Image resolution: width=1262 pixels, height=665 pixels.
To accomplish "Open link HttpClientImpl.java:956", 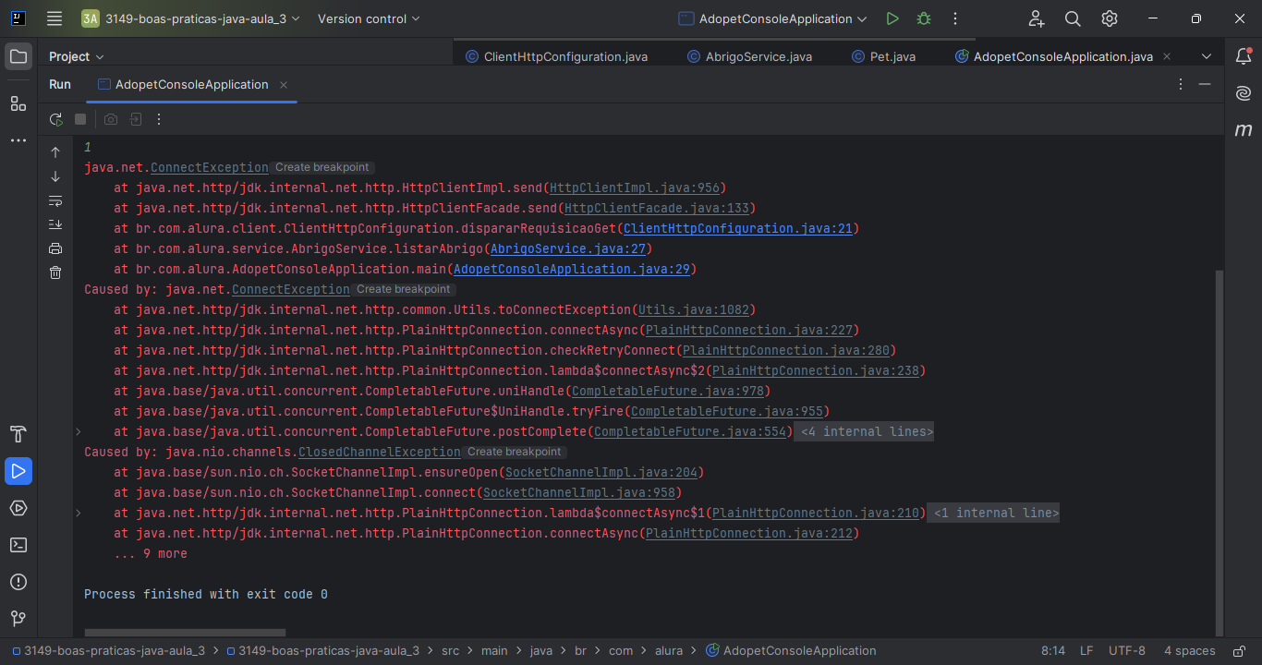I will coord(635,187).
